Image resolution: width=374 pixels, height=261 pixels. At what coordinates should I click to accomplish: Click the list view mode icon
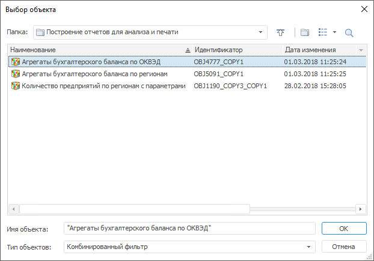(323, 32)
